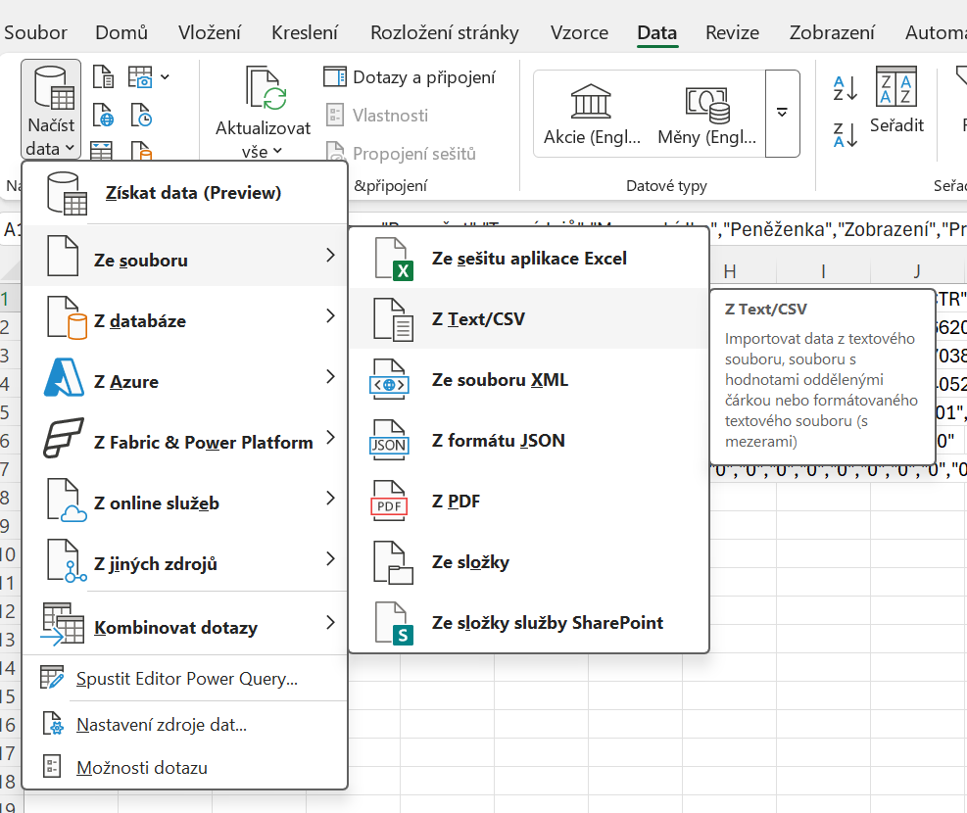
Task: Expand the Kombinovat dotazy submenu
Action: 185,623
